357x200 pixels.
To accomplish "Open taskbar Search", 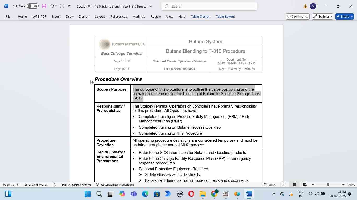I will (99, 194).
